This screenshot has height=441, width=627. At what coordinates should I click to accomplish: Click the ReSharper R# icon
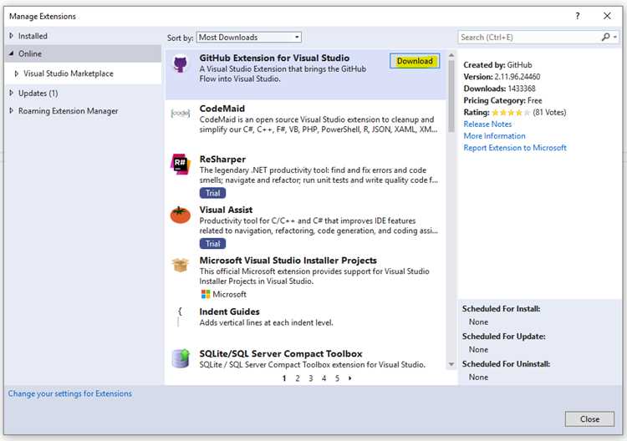181,164
